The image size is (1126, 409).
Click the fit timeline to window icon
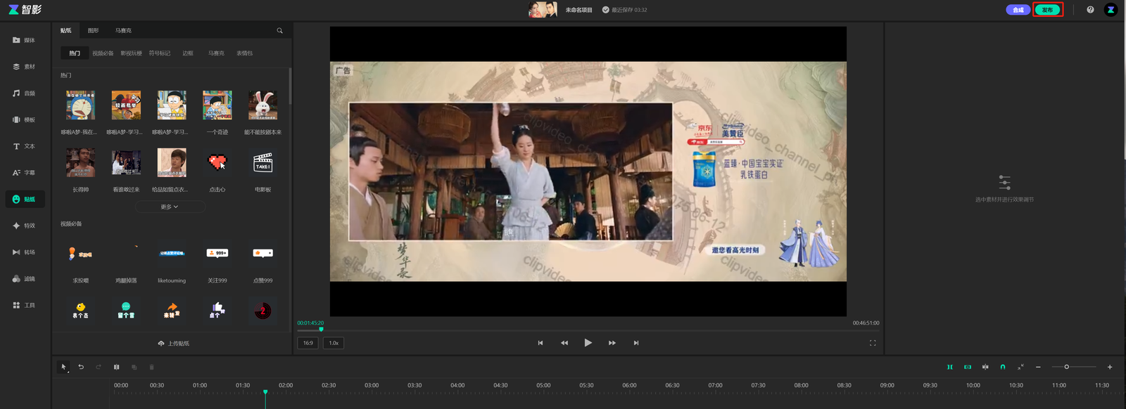(1020, 367)
